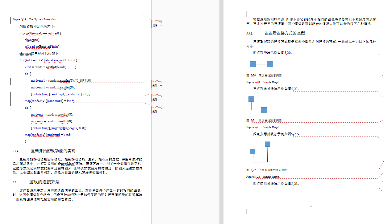Click upper blue square in the right-angle diagram

coord(251,99)
